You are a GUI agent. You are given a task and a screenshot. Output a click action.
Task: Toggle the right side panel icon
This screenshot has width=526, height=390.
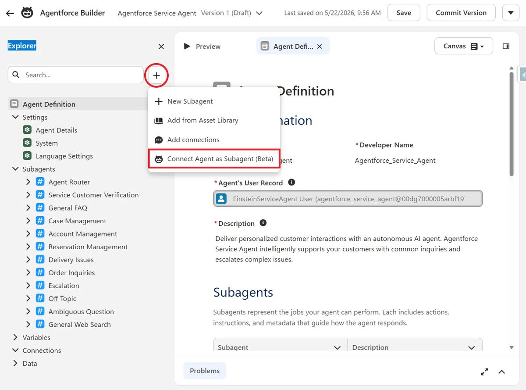point(506,46)
